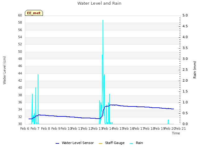Click the 32 water level tick
This screenshot has height=149, width=199.
(20, 117)
